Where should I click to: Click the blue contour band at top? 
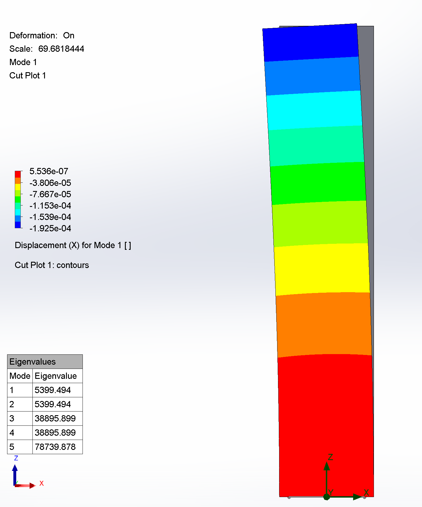pyautogui.click(x=310, y=43)
